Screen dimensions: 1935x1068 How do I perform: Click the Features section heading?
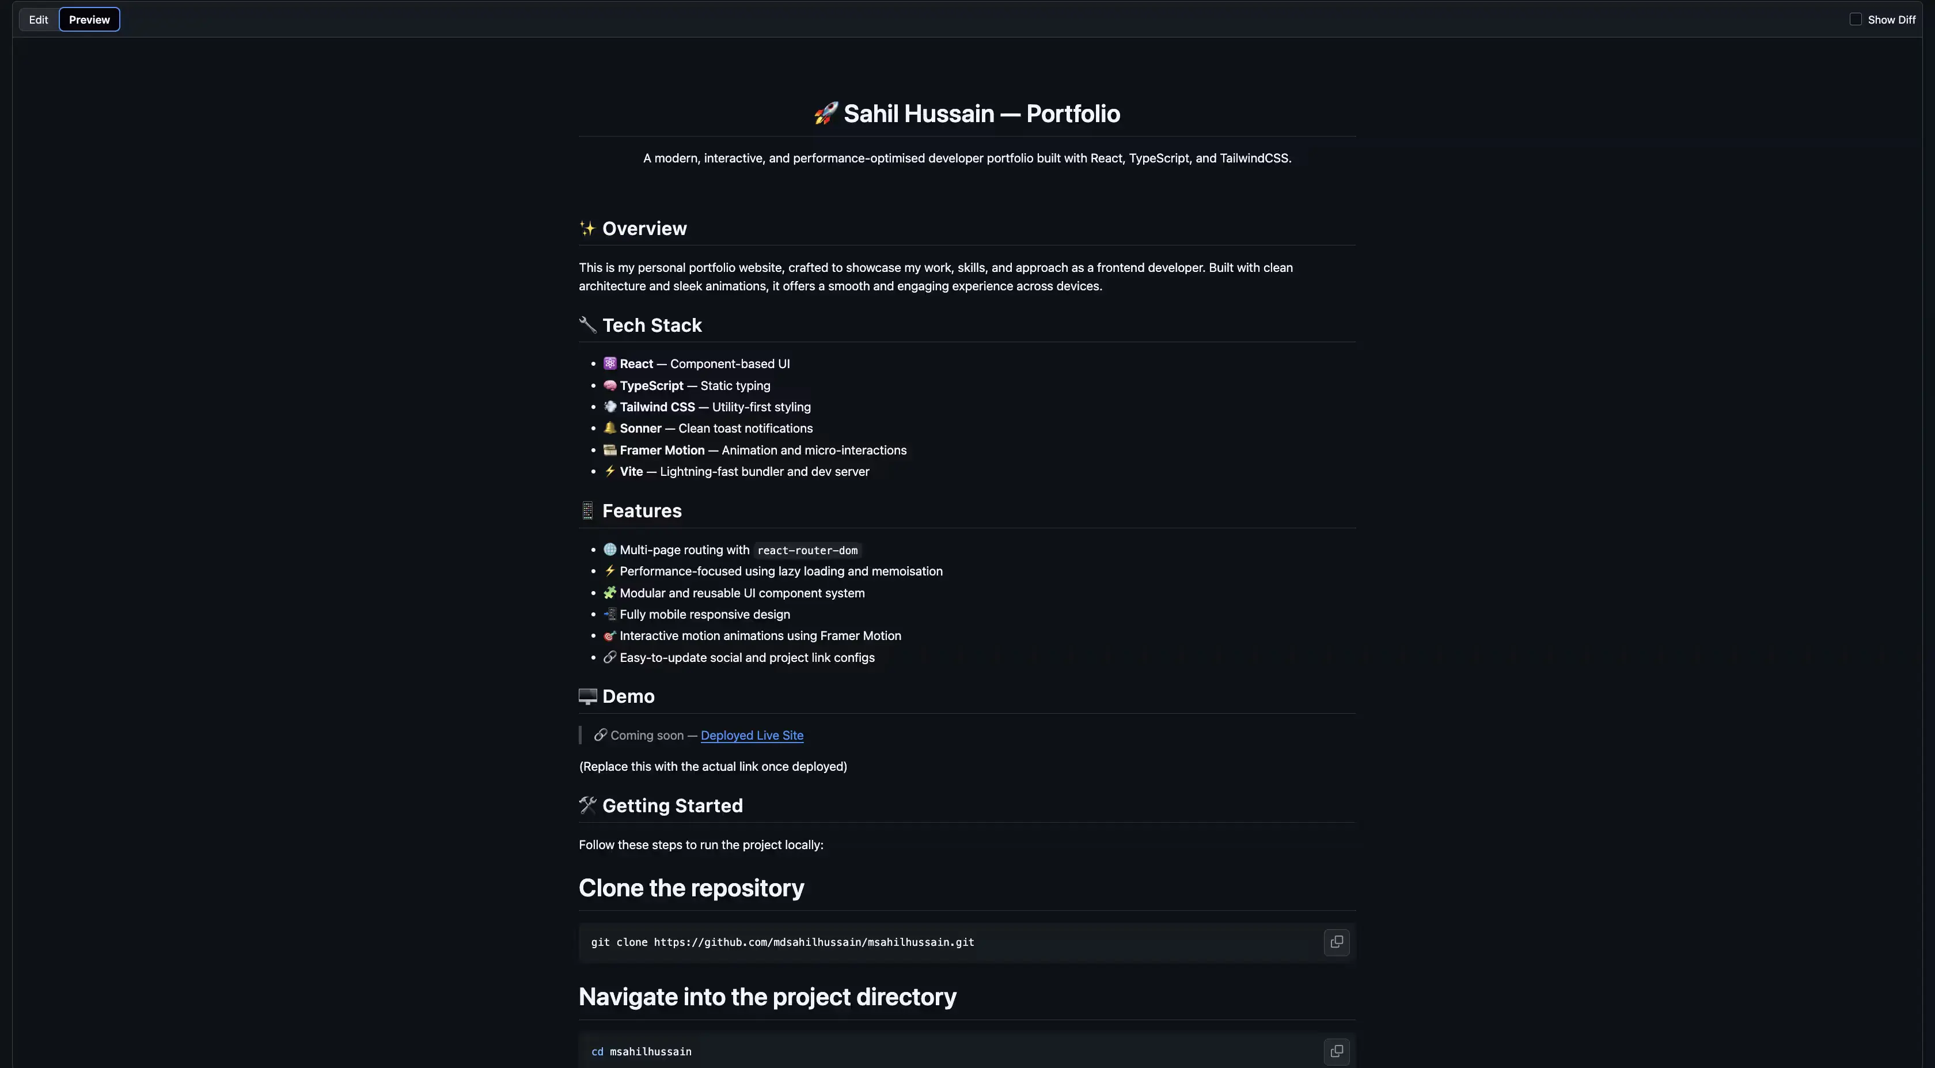[x=642, y=511]
